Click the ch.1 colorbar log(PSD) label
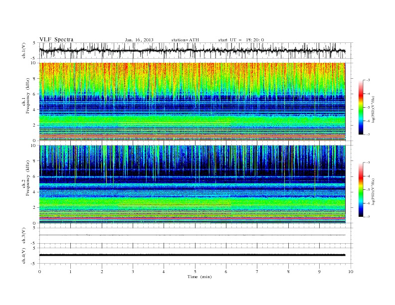The height and width of the screenshot is (305, 395). coord(373,110)
